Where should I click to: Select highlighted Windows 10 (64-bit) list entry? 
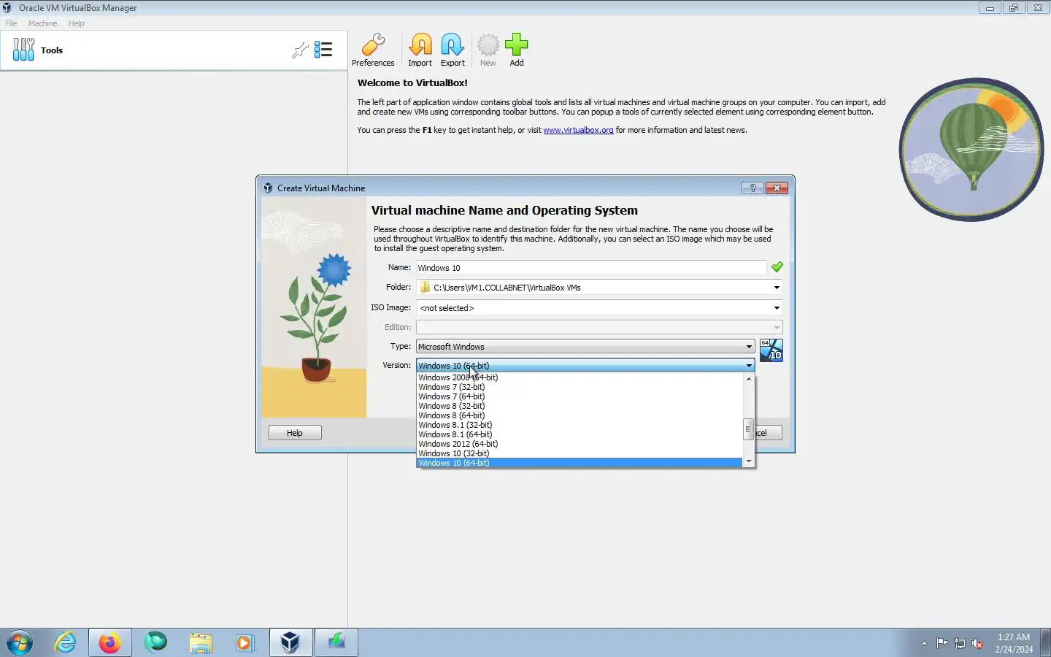tap(580, 463)
